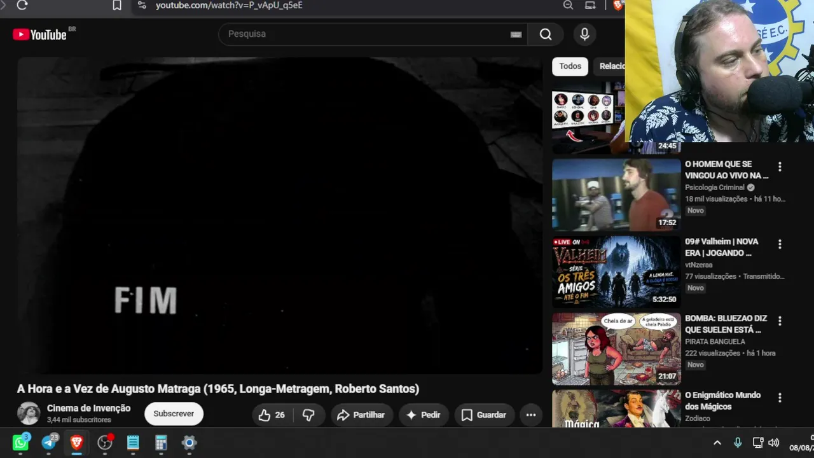
Task: Open the Cinema de Invenção channel name
Action: point(88,408)
